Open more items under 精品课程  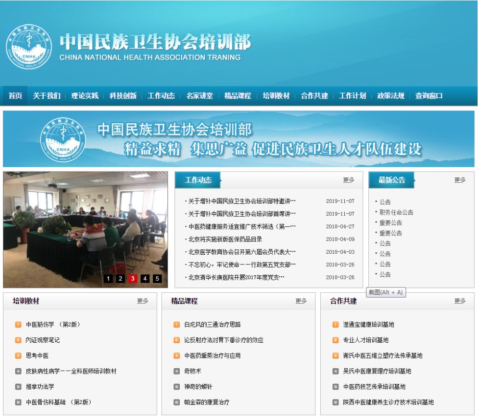pyautogui.click(x=300, y=302)
